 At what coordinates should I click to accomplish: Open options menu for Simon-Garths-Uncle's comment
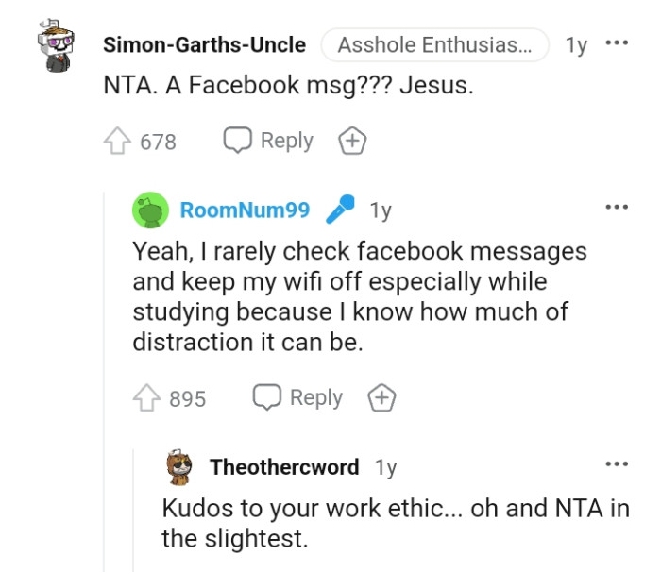616,43
